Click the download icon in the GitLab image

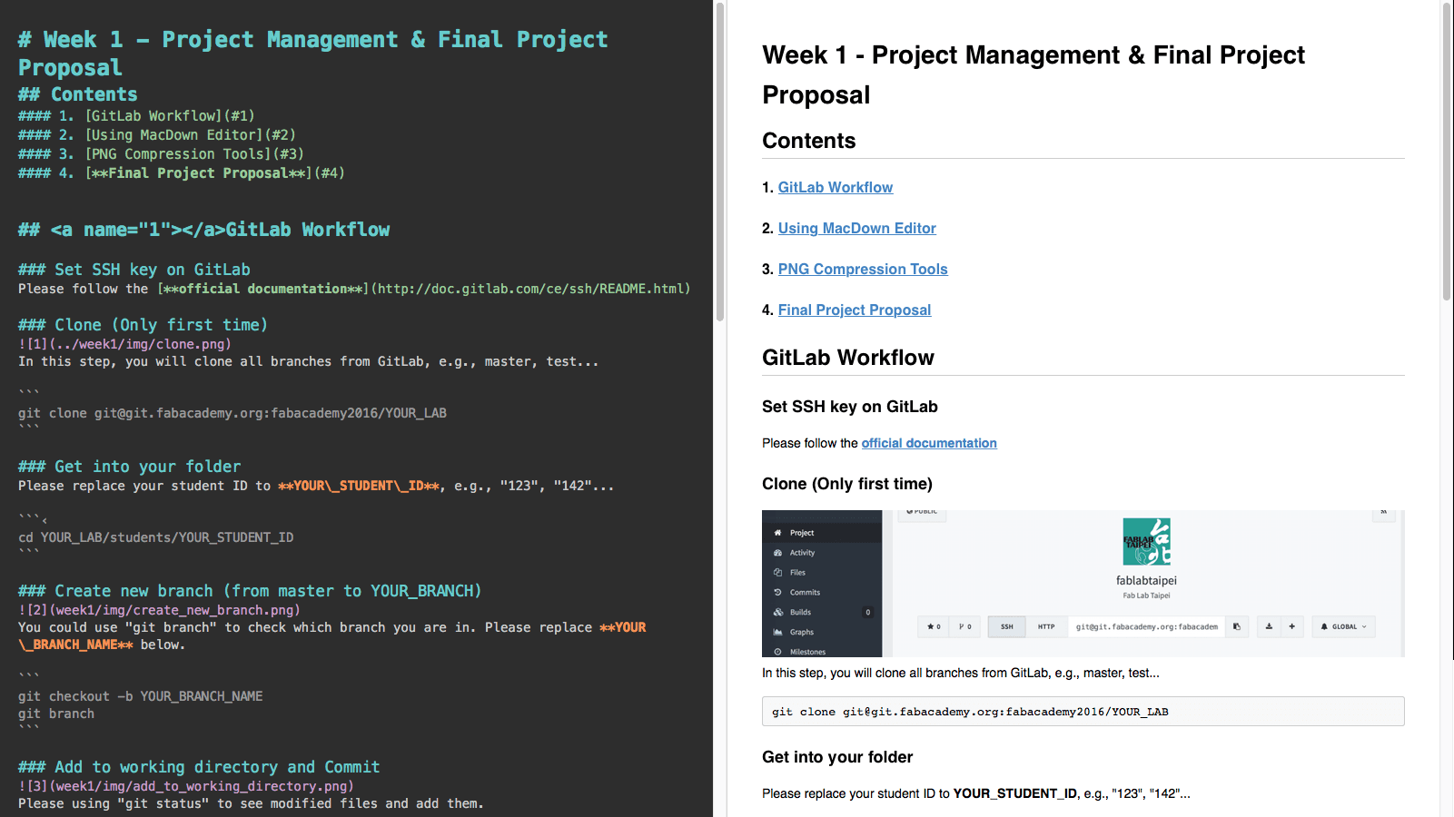[1269, 626]
